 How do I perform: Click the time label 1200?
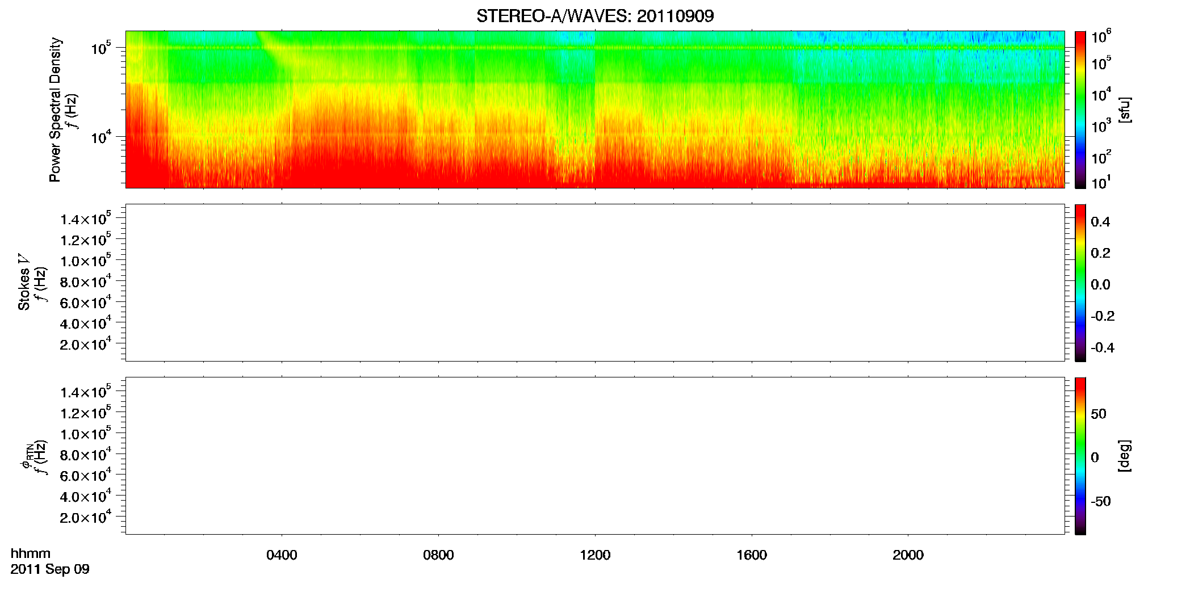coord(595,555)
